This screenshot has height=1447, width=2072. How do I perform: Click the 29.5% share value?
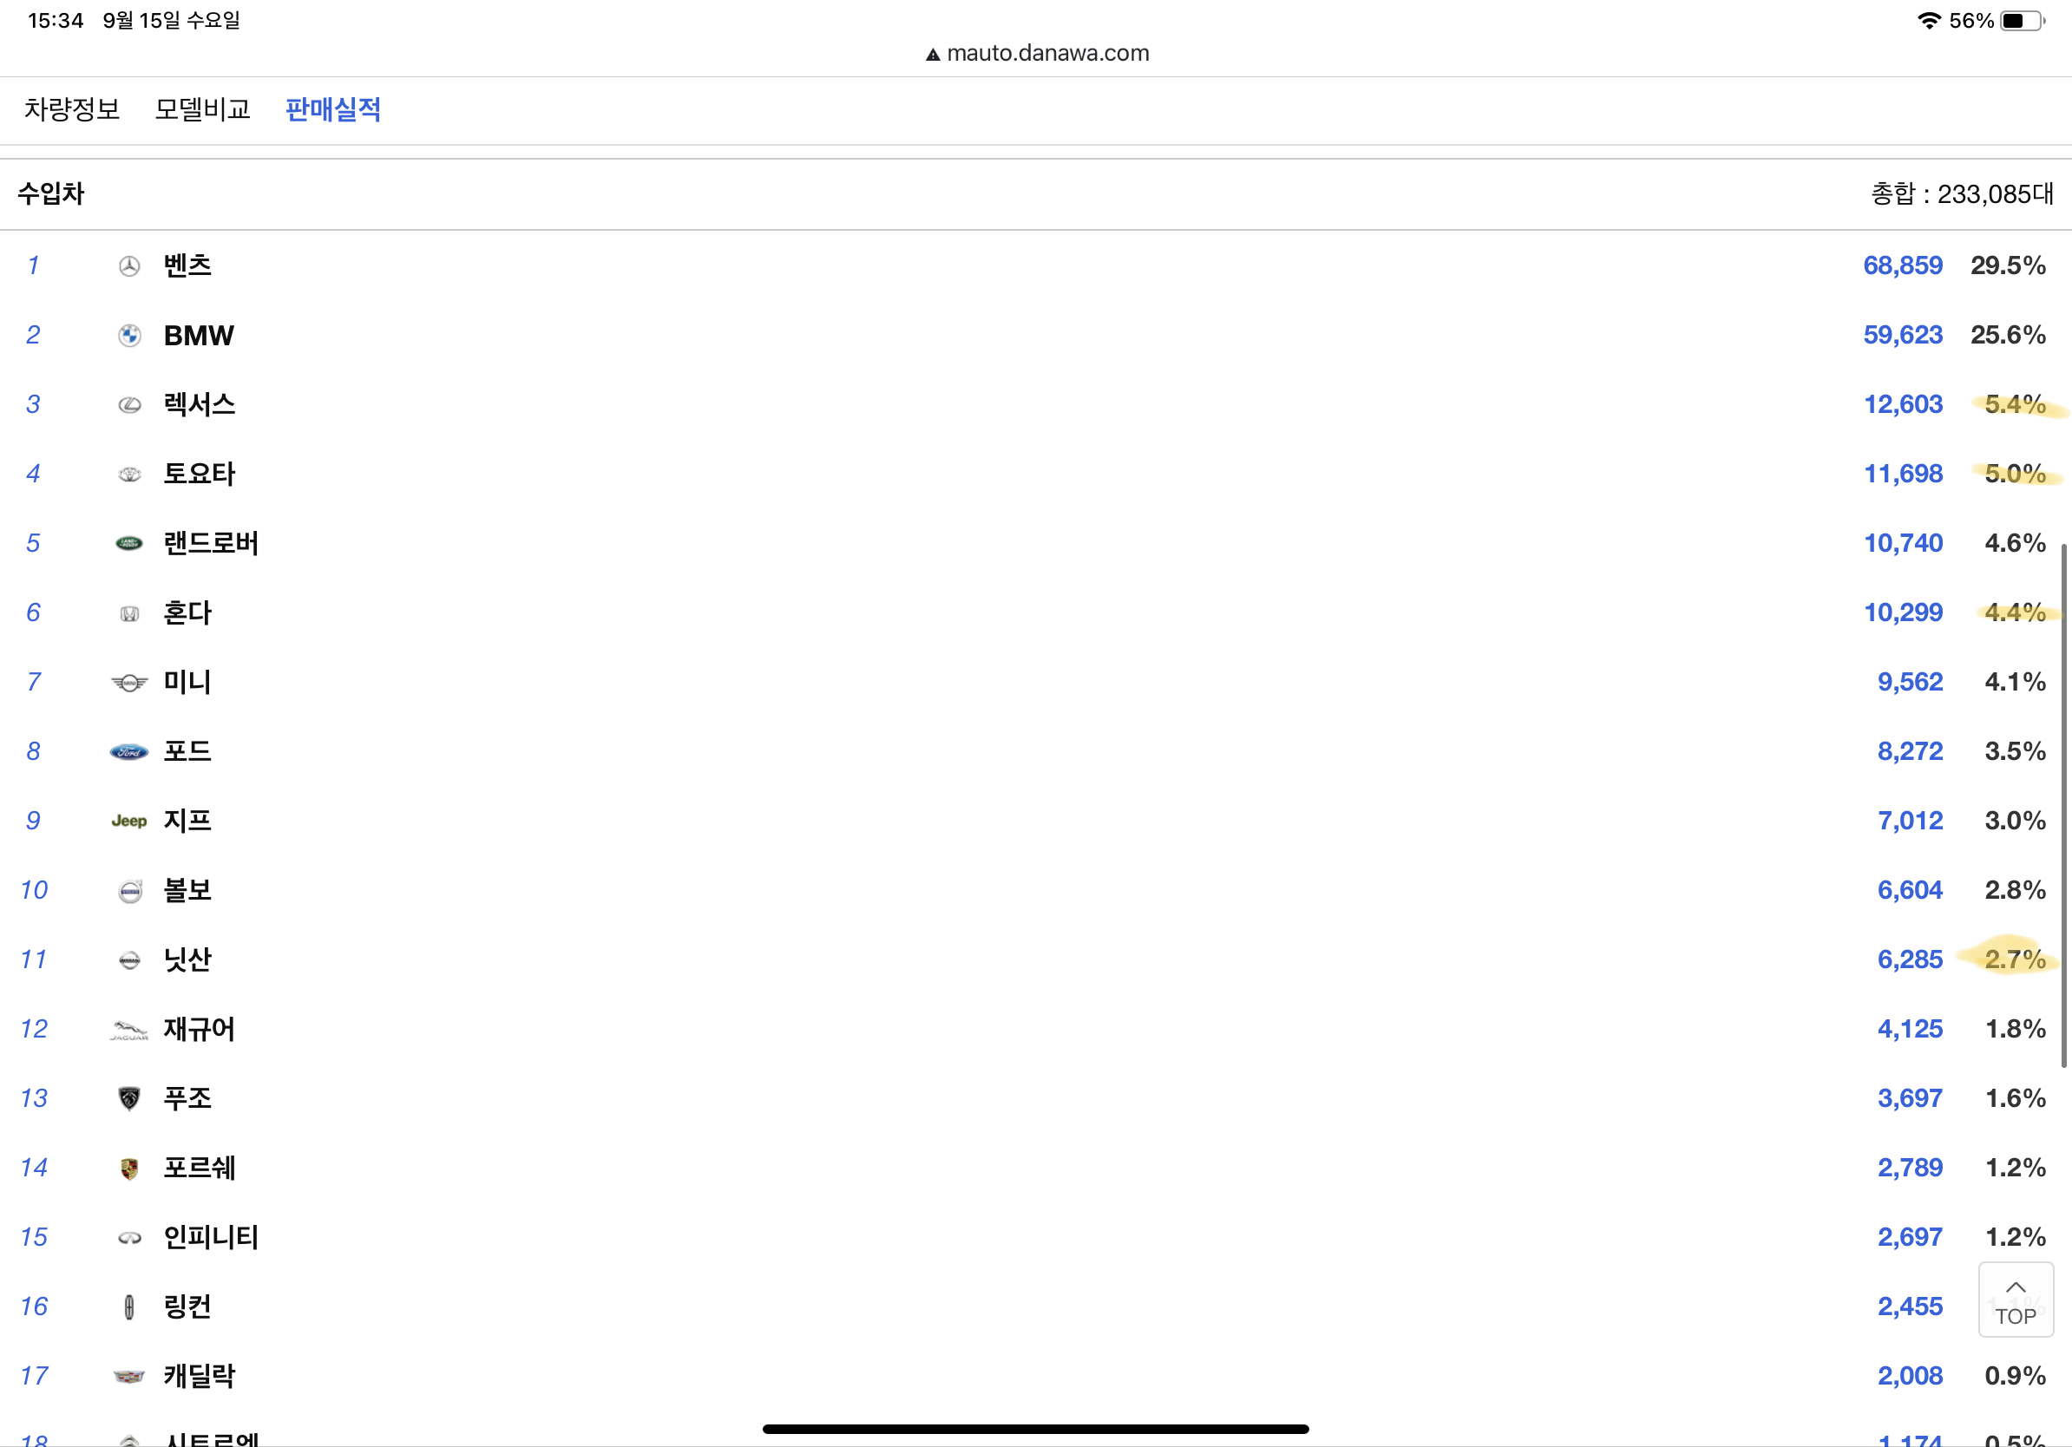pyautogui.click(x=2007, y=266)
